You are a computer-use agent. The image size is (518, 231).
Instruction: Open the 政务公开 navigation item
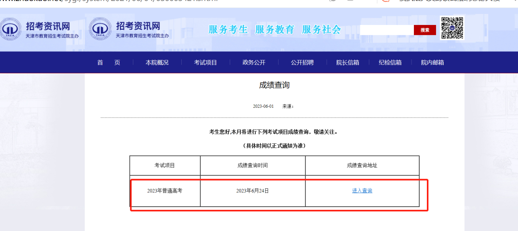click(x=254, y=62)
